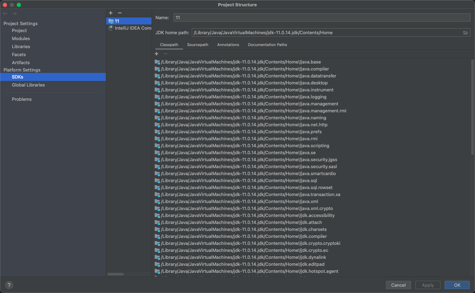Select the JDK 11 SDK folder entry
Viewport: 475px width, 293px height.
pyautogui.click(x=117, y=21)
